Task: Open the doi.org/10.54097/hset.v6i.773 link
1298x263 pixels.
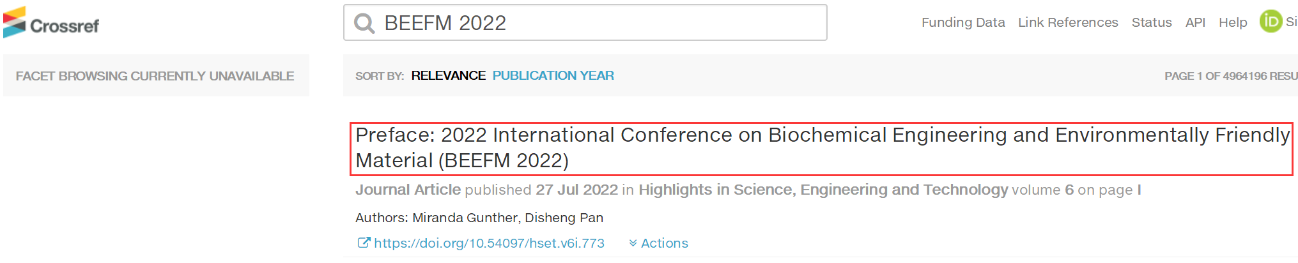Action: [x=489, y=243]
